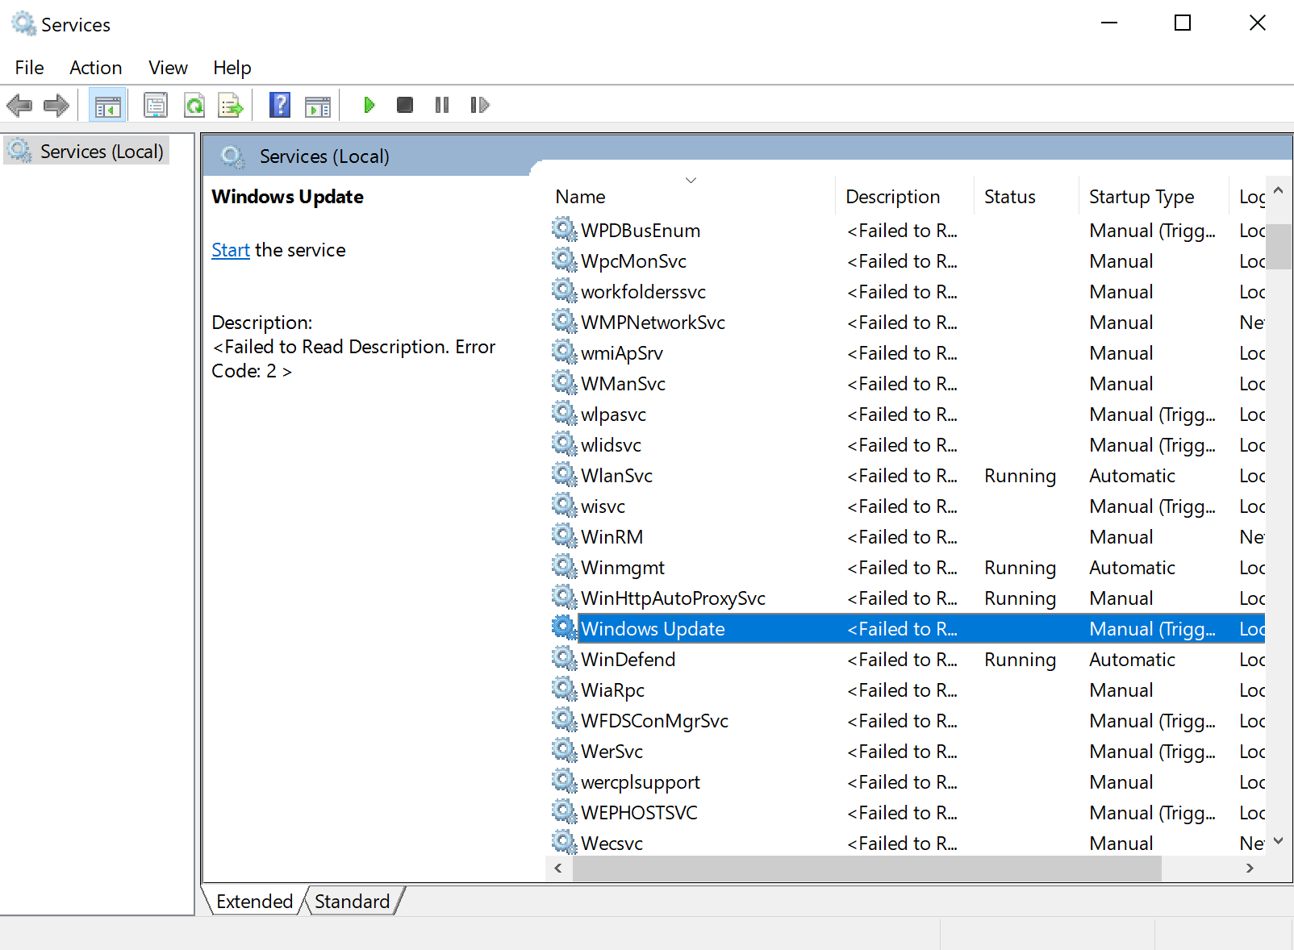
Task: Click the gear icon beside WlanSvc
Action: (564, 474)
